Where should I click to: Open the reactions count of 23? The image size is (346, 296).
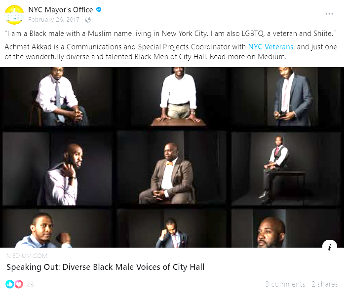click(30, 284)
